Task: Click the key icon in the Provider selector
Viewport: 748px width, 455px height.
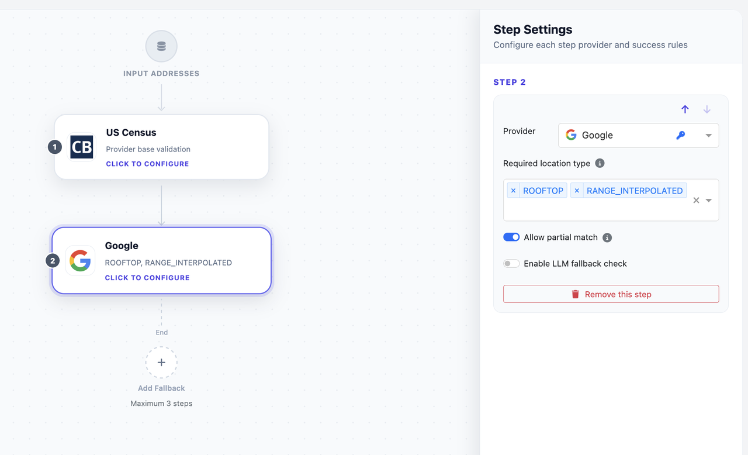Action: (680, 135)
